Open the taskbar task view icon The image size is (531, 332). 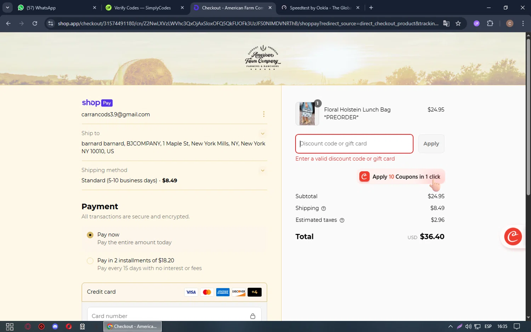(x=10, y=326)
